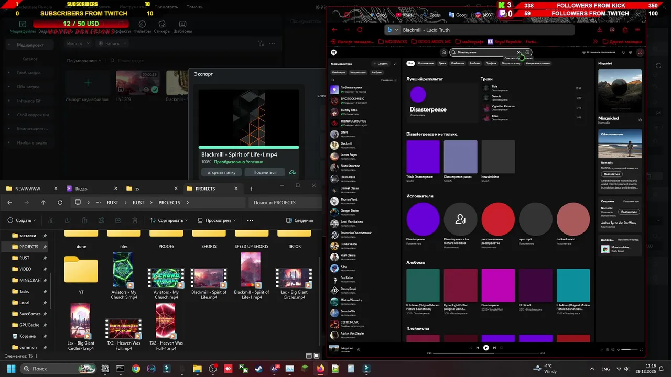
Task: Adjust the Spotify volume slider
Action: (x=630, y=349)
